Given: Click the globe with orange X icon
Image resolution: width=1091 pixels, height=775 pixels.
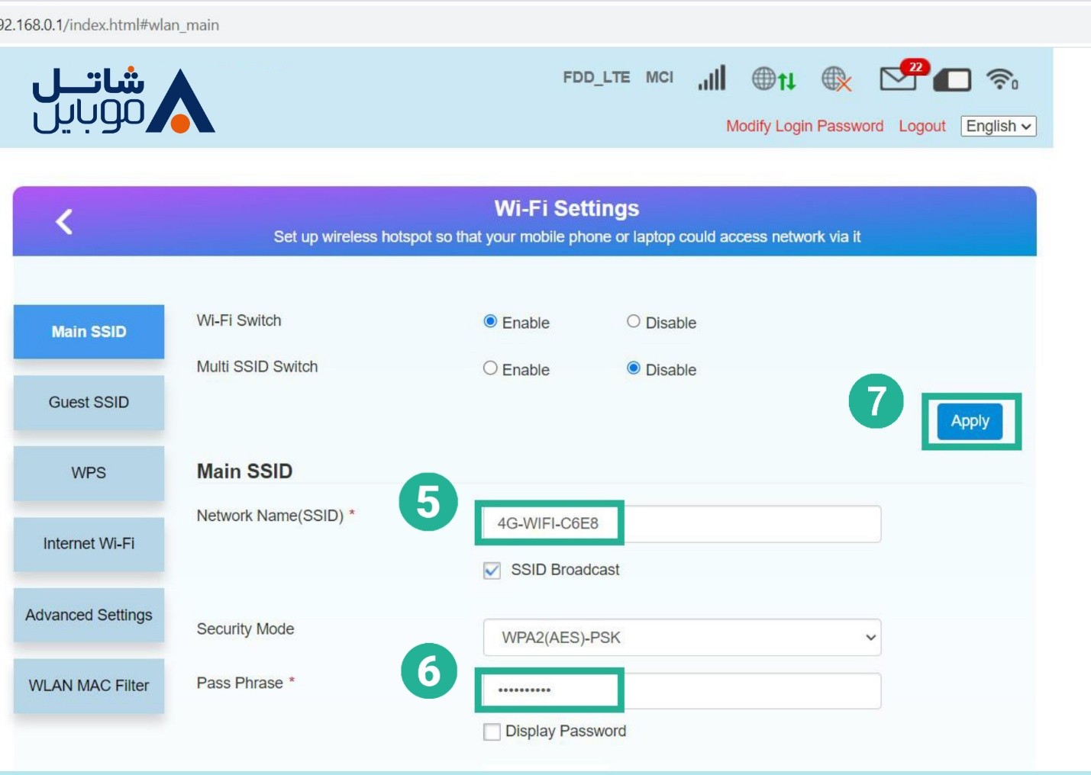Looking at the screenshot, I should point(836,79).
